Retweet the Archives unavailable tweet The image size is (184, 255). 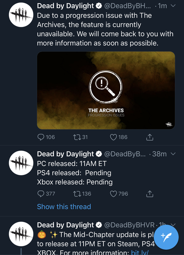click(x=77, y=137)
